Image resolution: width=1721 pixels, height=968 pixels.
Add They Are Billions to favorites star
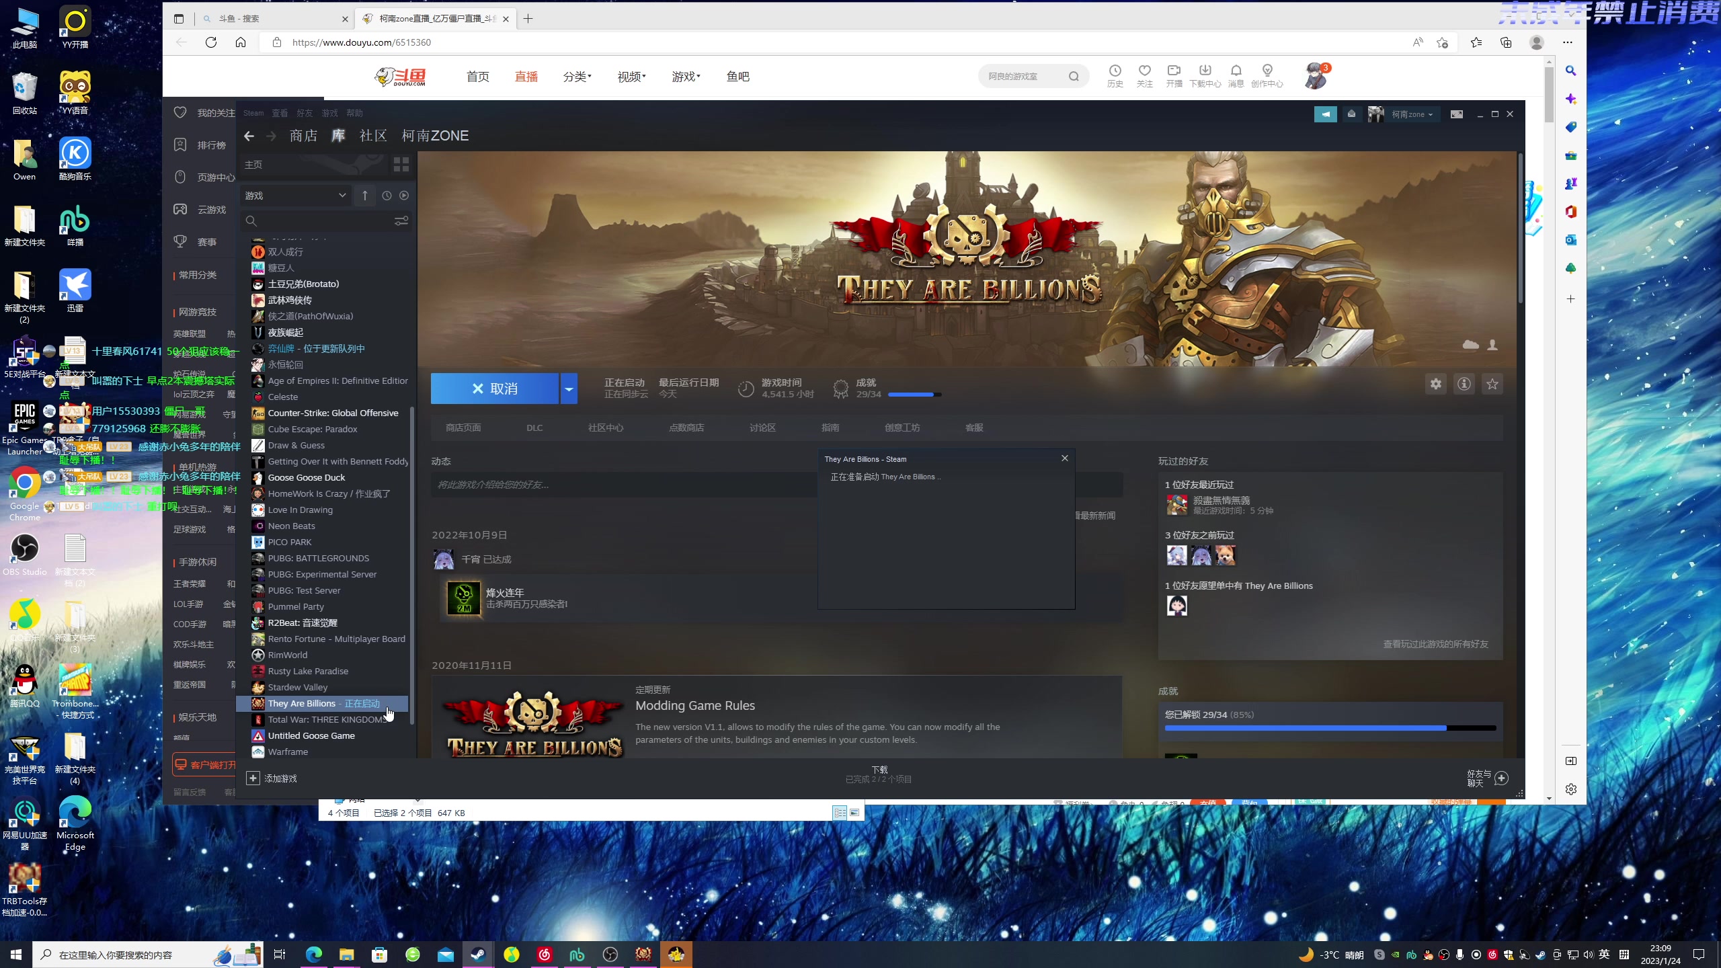(x=1492, y=384)
